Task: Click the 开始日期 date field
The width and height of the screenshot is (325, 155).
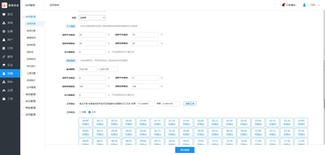Action: pos(88,69)
